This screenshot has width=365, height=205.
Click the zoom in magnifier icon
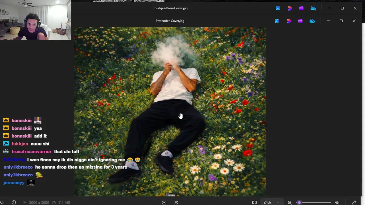(337, 202)
